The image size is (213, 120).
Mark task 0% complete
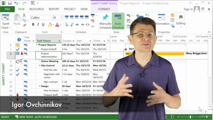(67, 17)
